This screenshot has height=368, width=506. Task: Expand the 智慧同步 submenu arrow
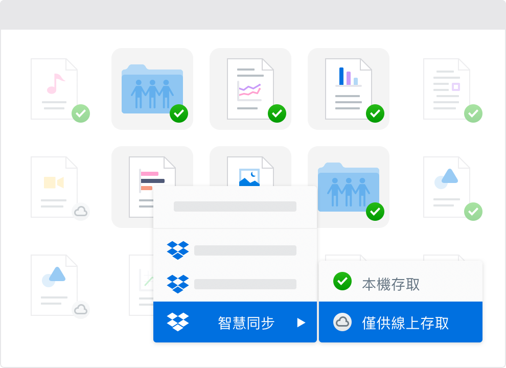[302, 322]
